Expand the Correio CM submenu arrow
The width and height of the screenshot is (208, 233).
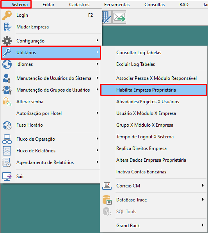click(x=203, y=185)
